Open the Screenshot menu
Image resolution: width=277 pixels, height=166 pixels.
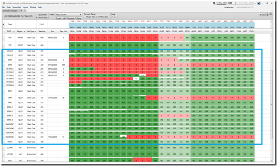(17, 7)
